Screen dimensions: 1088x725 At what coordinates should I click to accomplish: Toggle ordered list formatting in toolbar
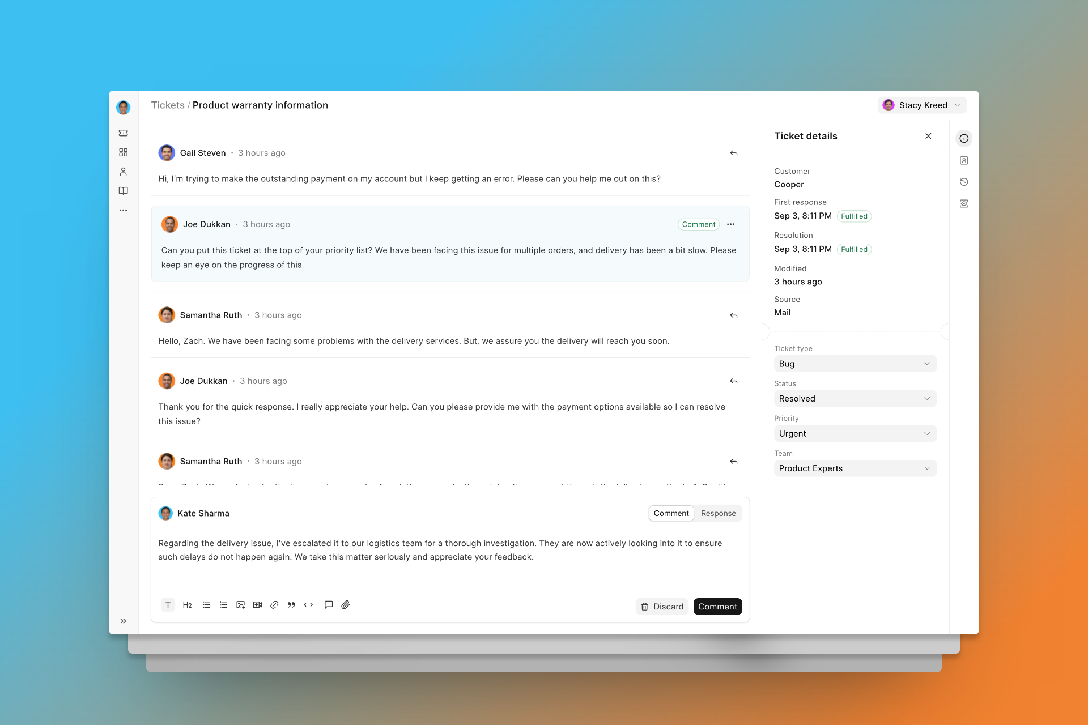pos(225,604)
